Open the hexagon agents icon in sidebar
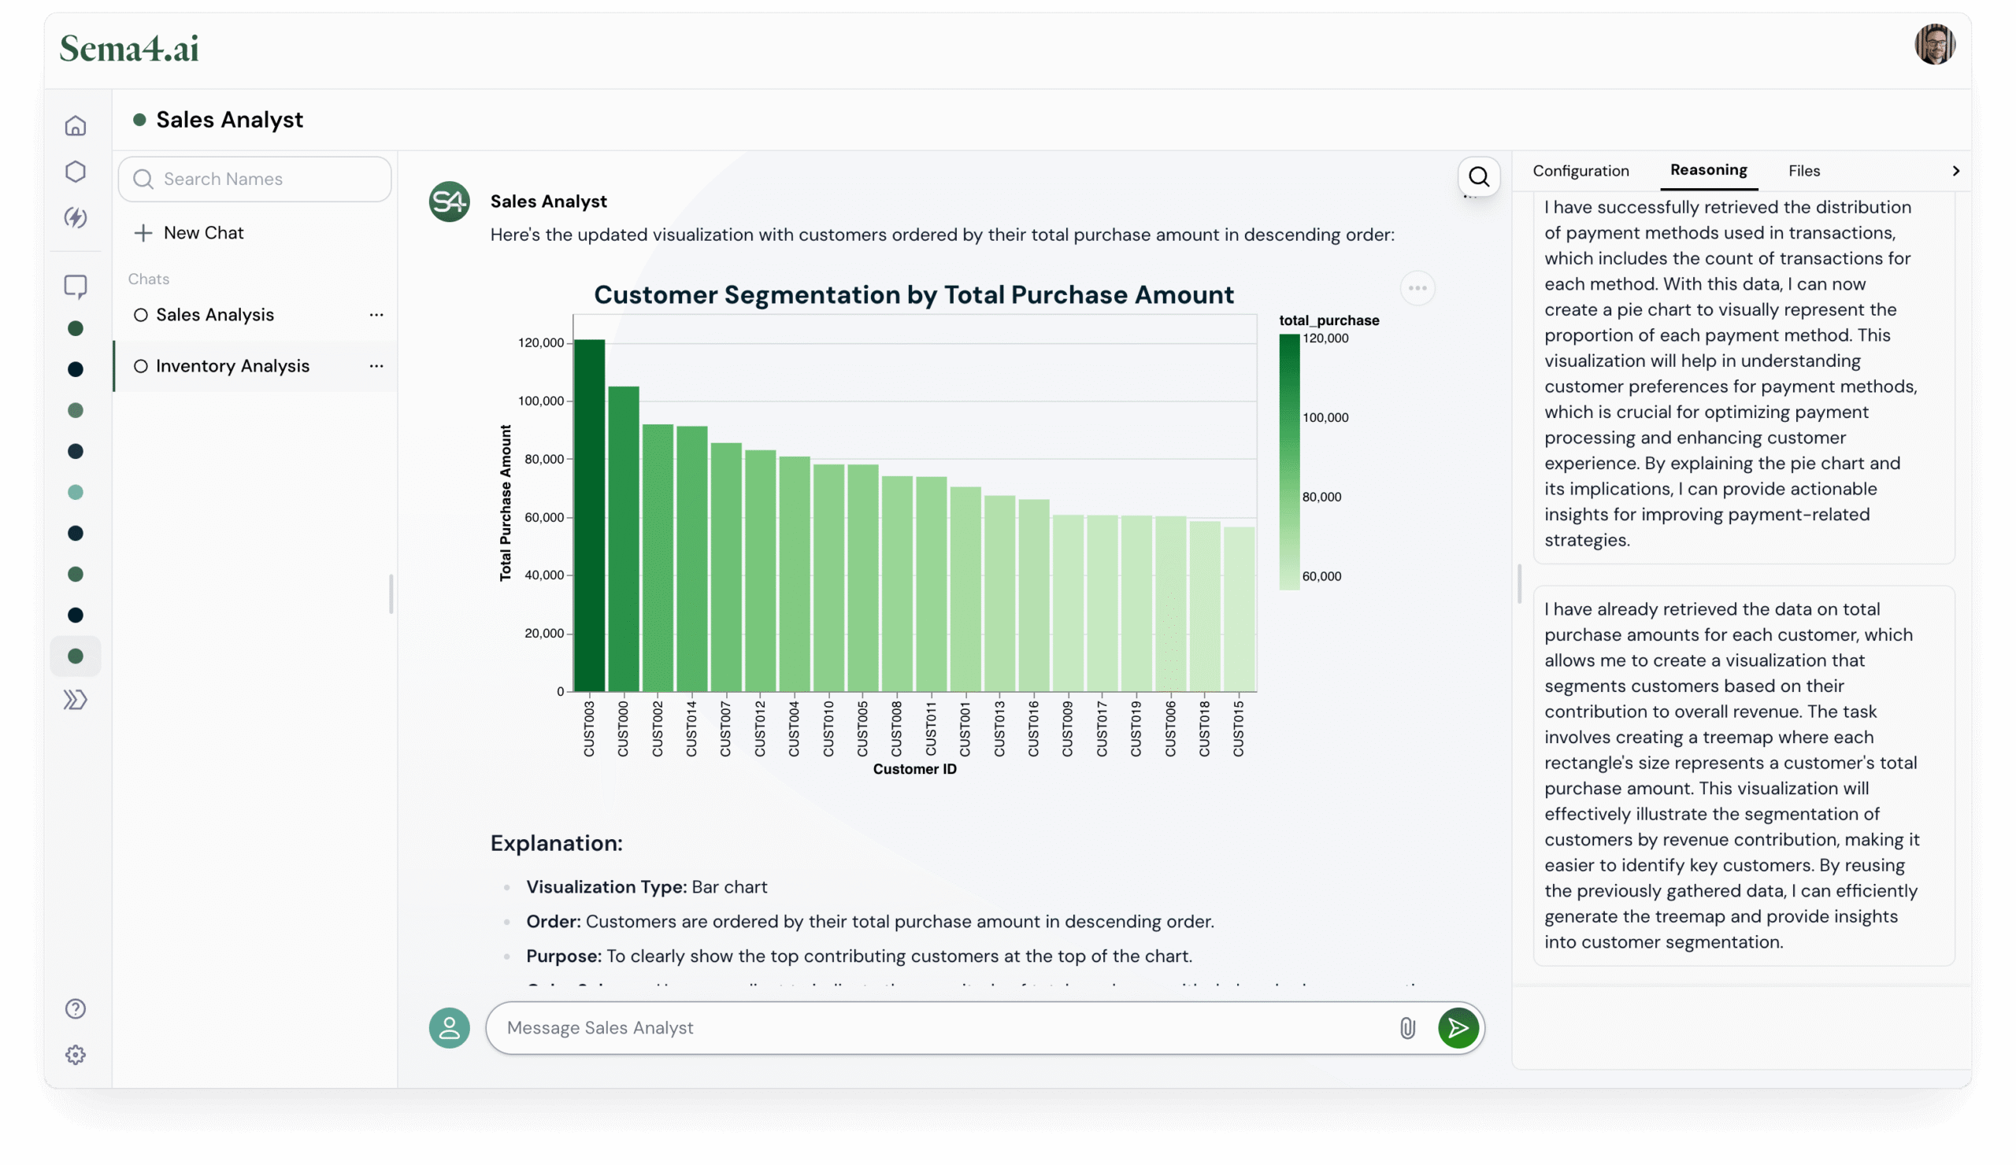The height and width of the screenshot is (1165, 2016). pos(75,171)
